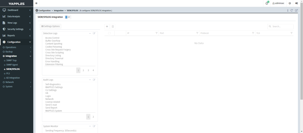Click the hamburger menu icon
Image resolution: width=303 pixels, height=133 pixels.
coord(36,3)
